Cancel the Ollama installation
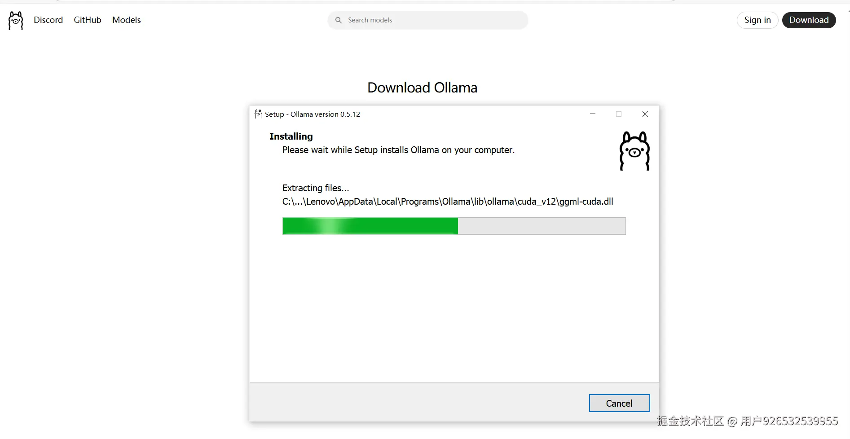The image size is (850, 439). [619, 403]
